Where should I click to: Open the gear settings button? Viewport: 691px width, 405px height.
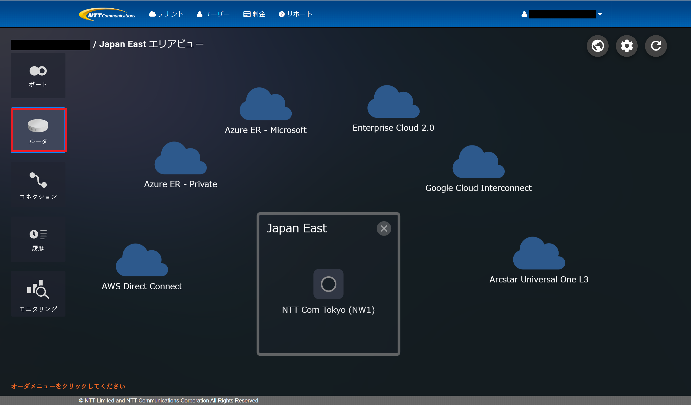(x=627, y=46)
